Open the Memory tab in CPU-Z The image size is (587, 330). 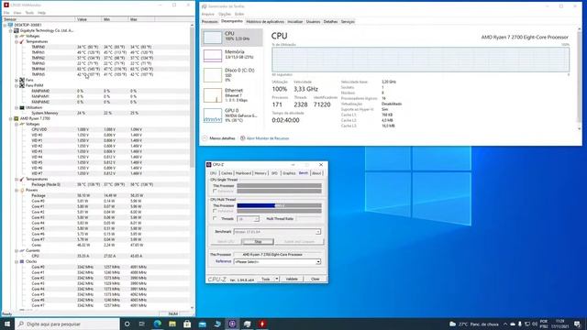tap(260, 173)
